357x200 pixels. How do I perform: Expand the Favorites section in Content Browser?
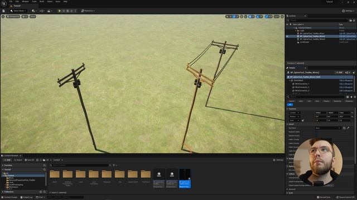(3, 166)
